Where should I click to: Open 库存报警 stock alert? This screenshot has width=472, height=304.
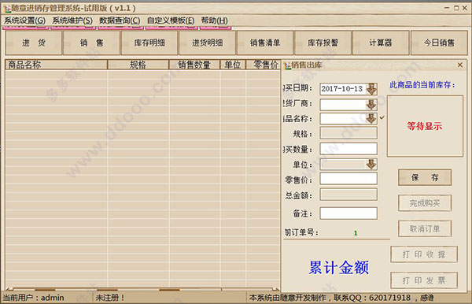[x=323, y=43]
